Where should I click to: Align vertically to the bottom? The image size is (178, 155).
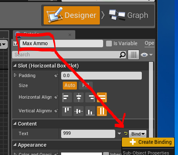(x=90, y=111)
